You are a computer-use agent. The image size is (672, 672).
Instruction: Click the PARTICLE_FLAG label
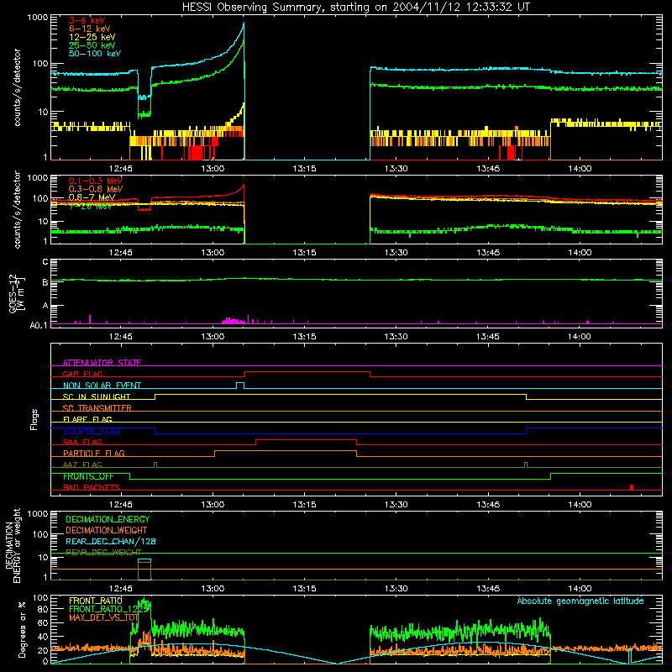point(94,454)
